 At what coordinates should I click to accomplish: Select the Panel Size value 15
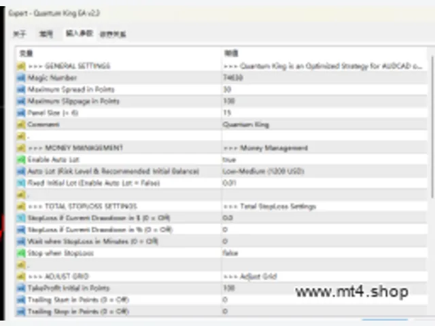[x=227, y=113]
